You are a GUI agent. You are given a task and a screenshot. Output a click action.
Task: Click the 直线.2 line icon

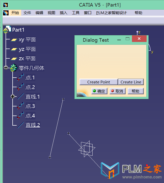[21, 125]
